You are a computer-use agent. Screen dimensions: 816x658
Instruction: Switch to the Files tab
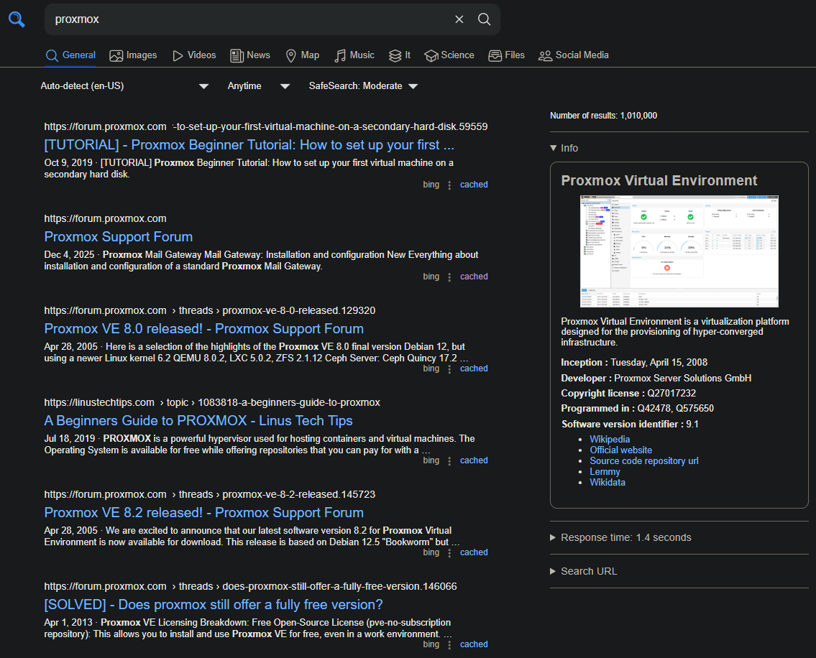(x=506, y=55)
